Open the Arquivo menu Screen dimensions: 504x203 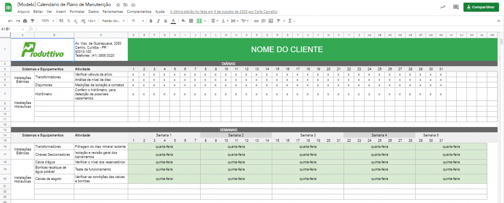(24, 12)
